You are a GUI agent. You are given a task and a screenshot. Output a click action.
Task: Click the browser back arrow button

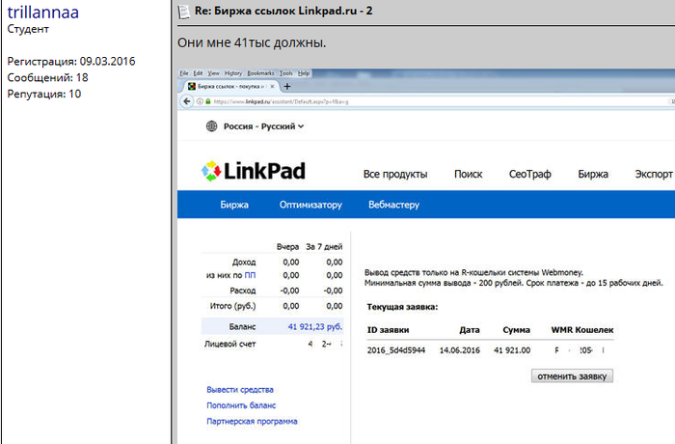(x=185, y=100)
